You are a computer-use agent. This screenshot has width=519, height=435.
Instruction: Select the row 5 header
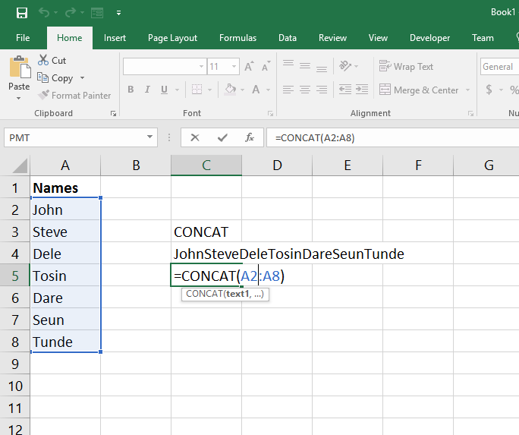click(15, 276)
